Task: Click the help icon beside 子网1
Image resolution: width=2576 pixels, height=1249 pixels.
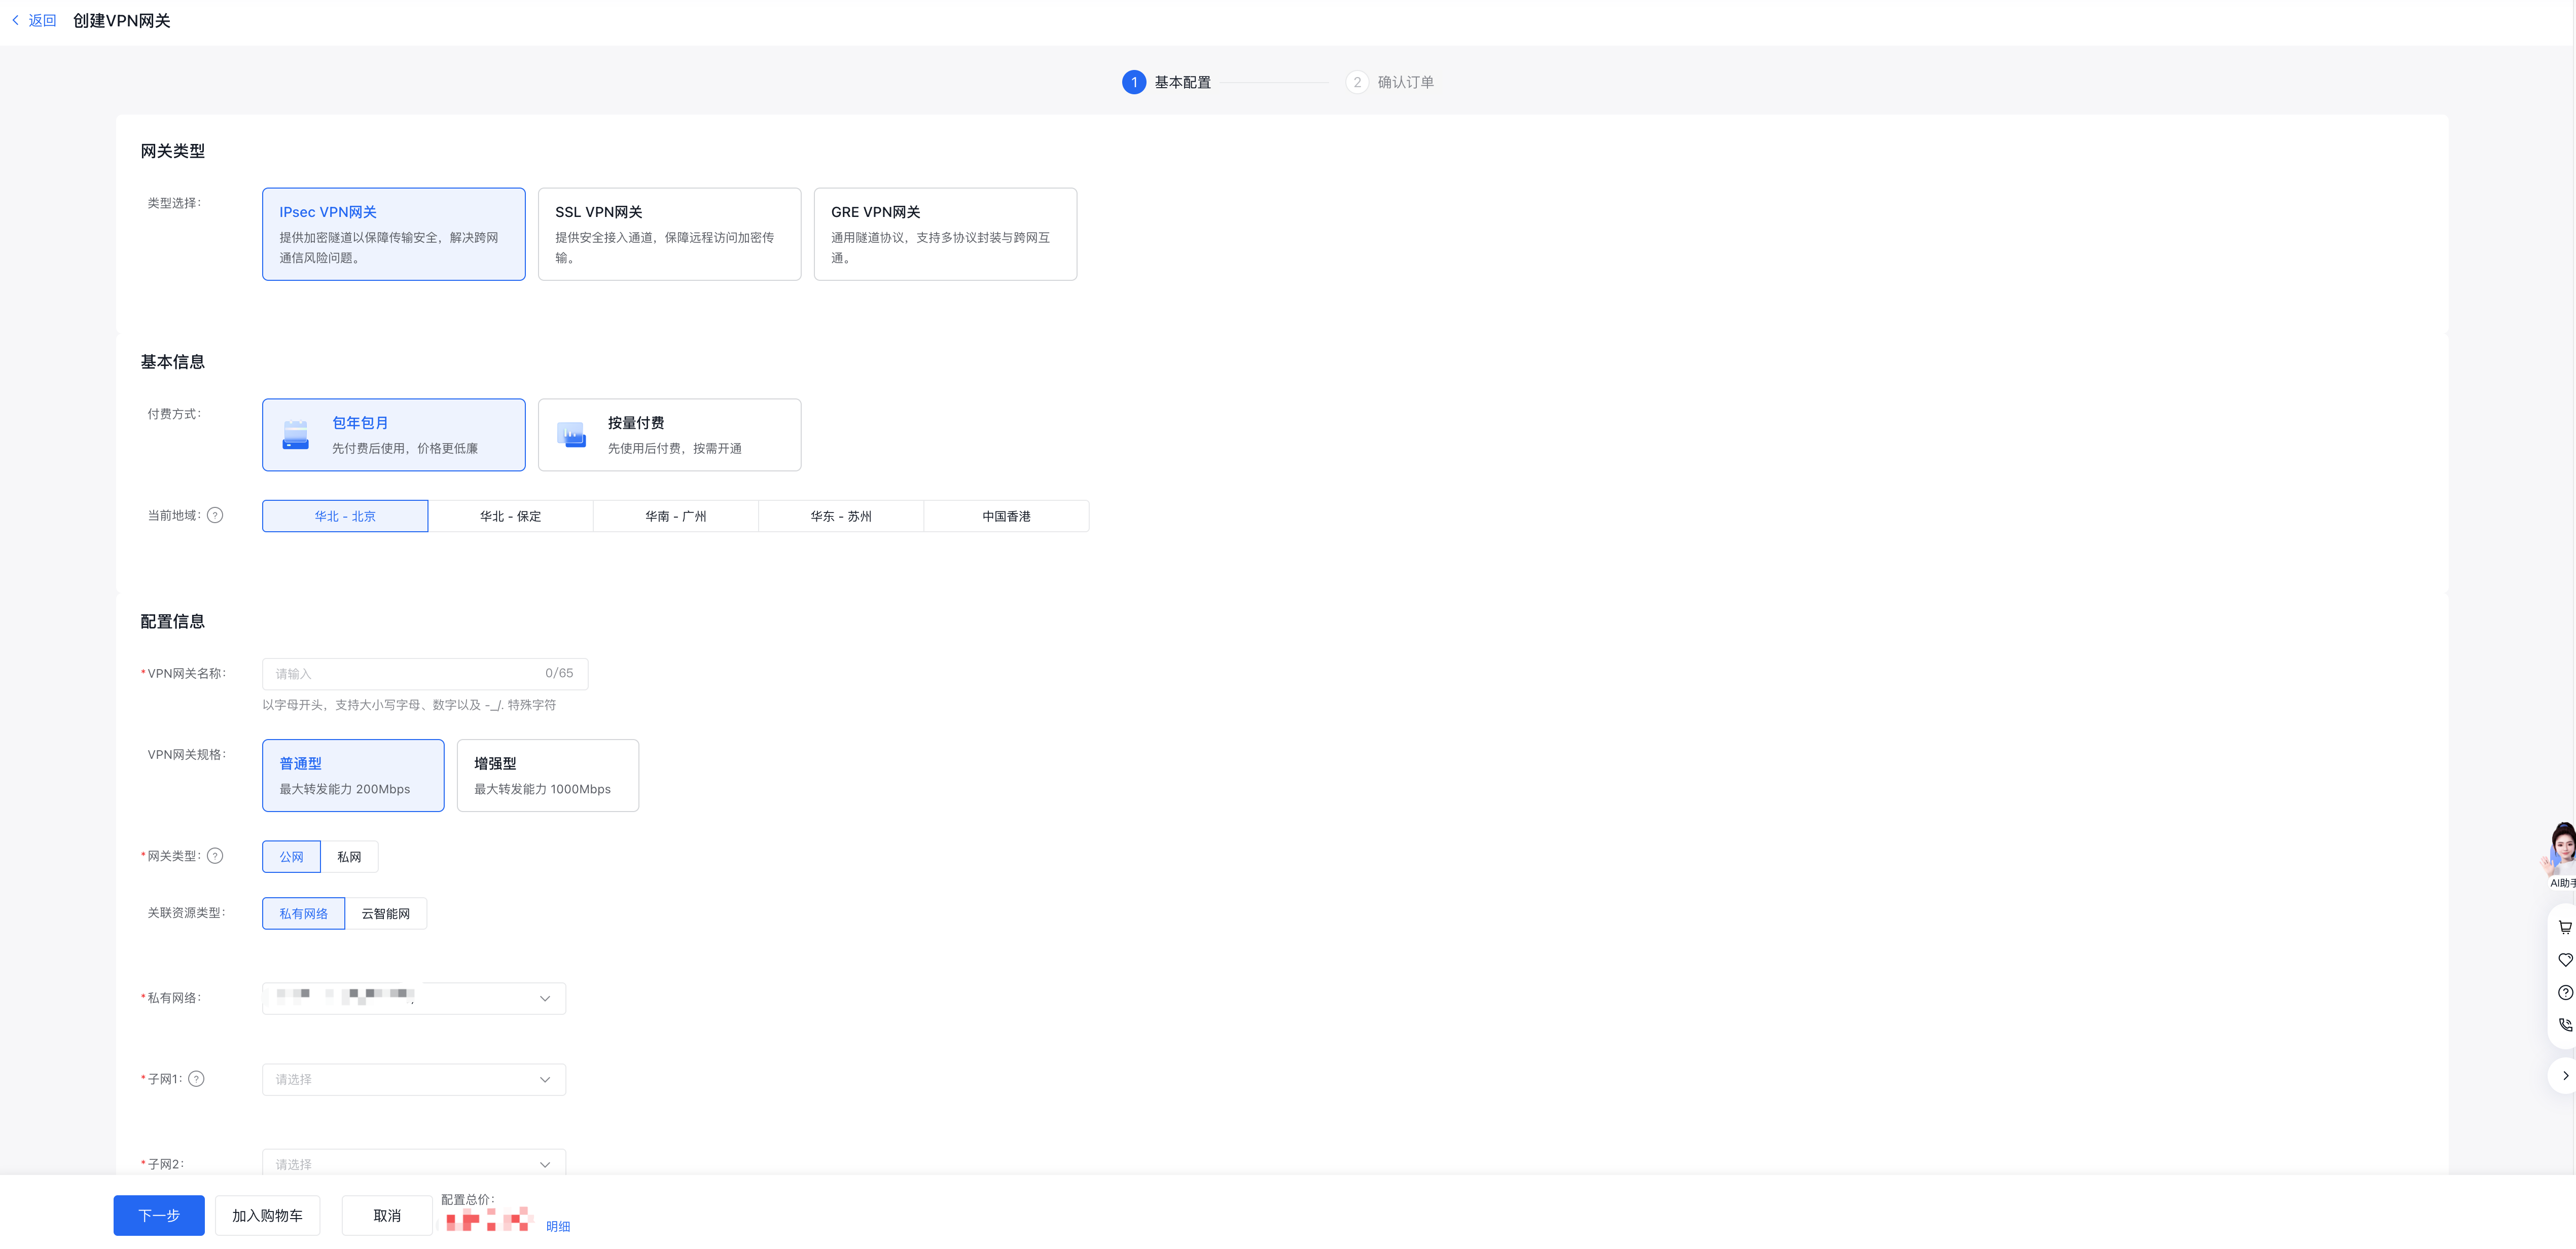Action: tap(197, 1079)
